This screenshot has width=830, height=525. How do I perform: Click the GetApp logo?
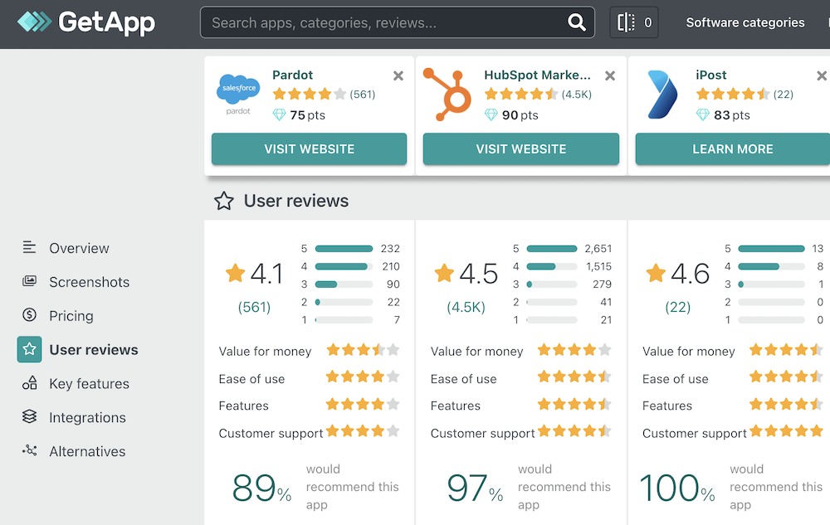(86, 22)
